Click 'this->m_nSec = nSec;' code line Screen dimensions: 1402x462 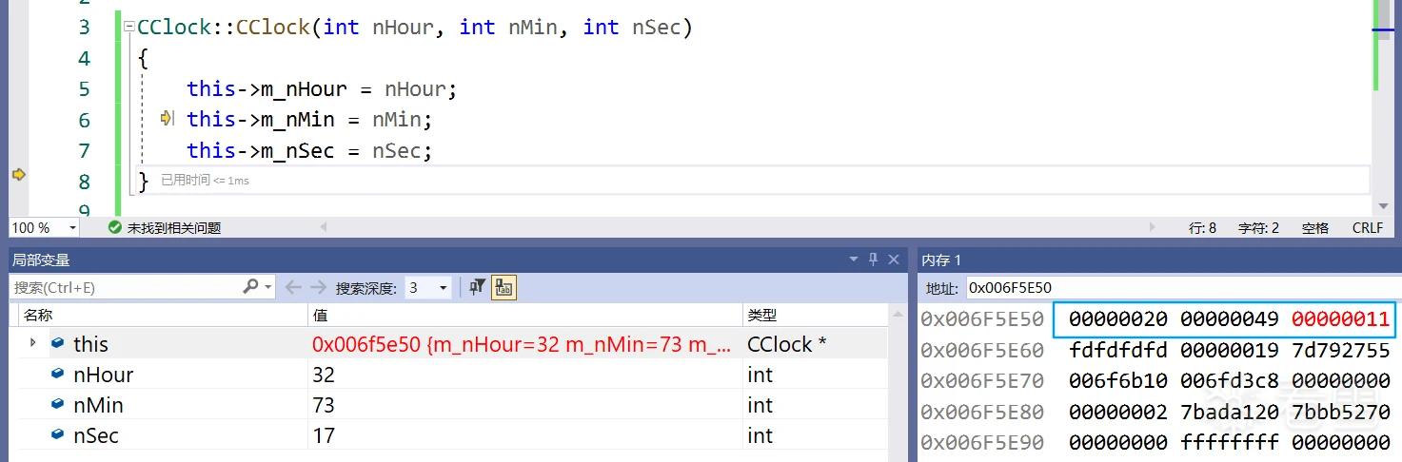309,150
